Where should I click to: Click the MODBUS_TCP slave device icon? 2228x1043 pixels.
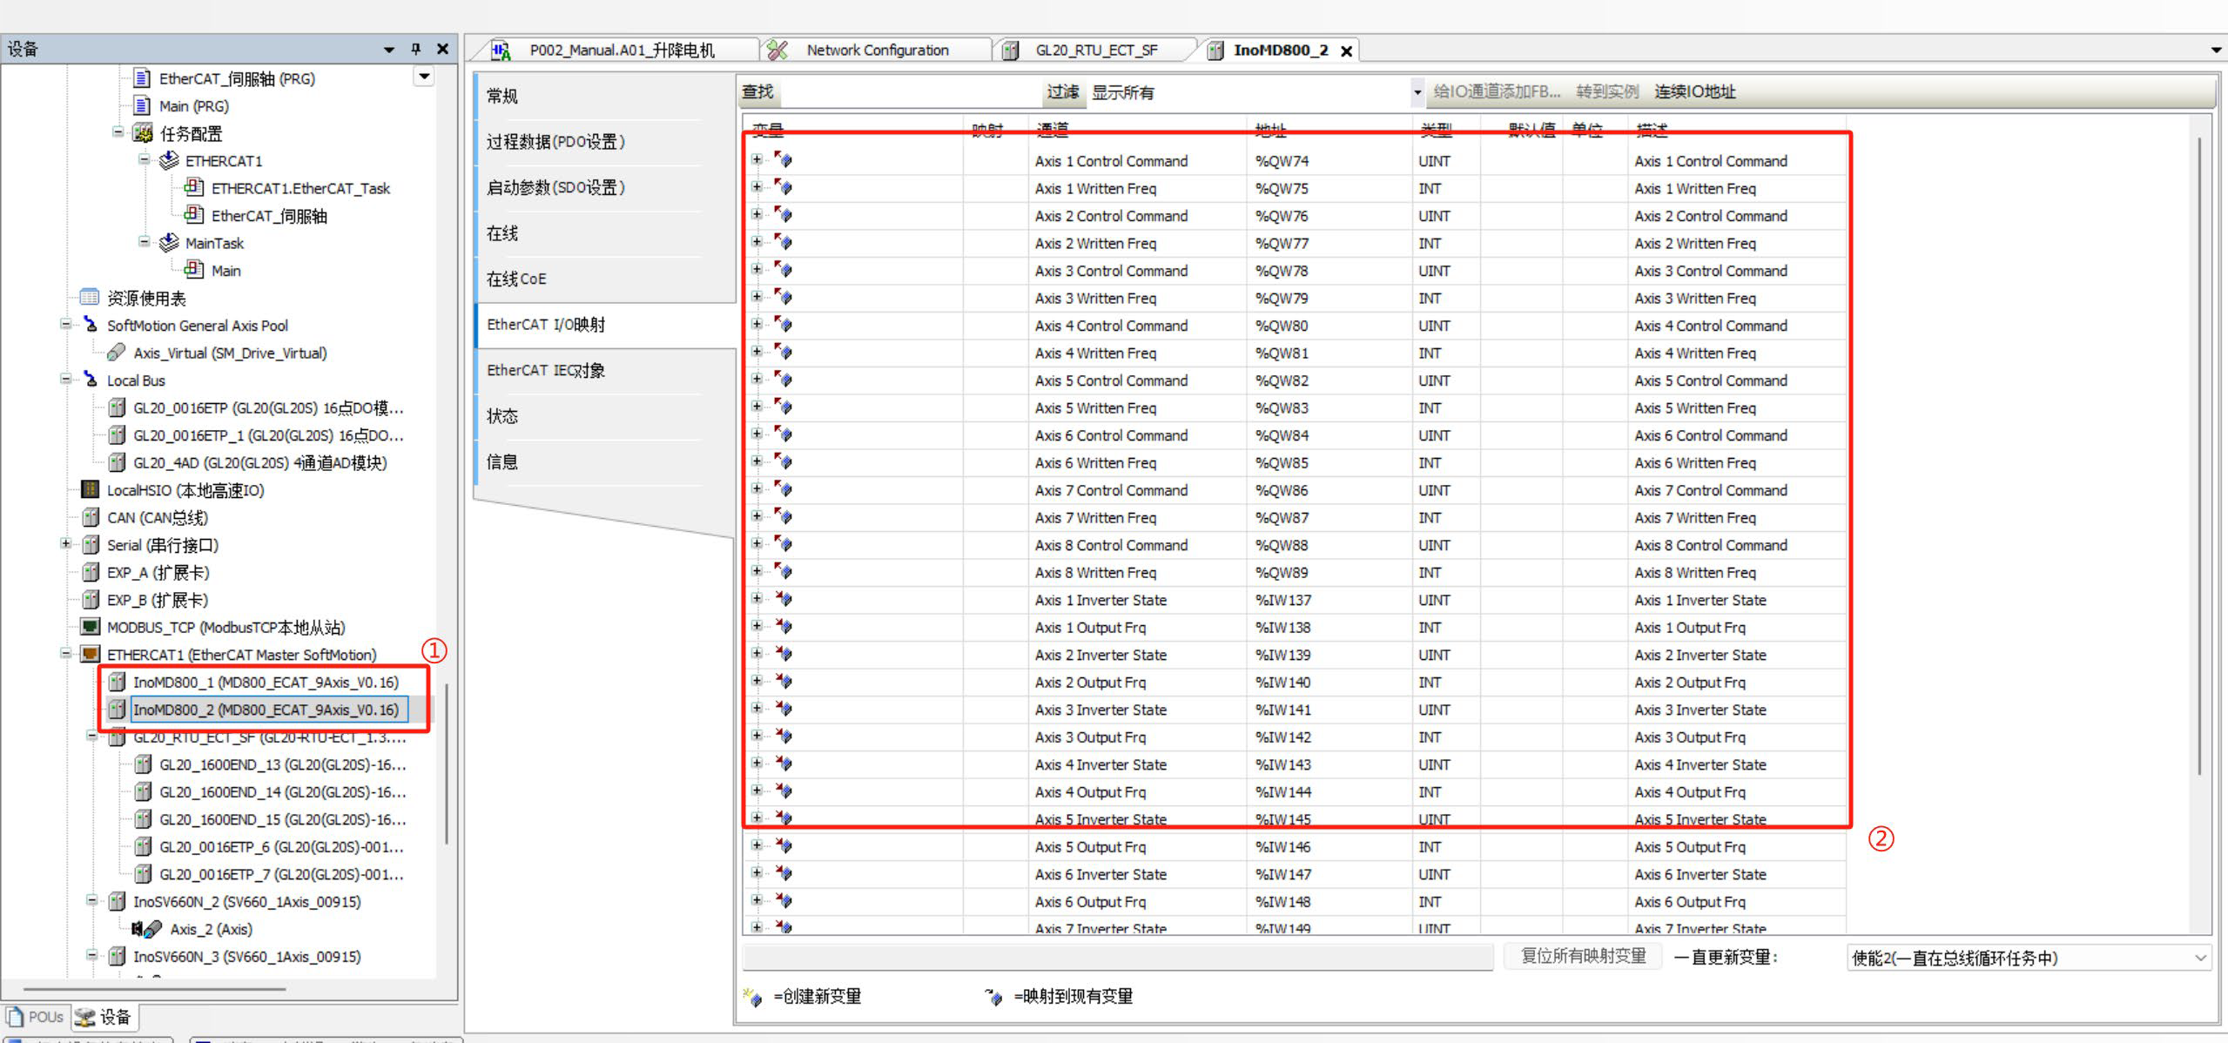tap(90, 627)
